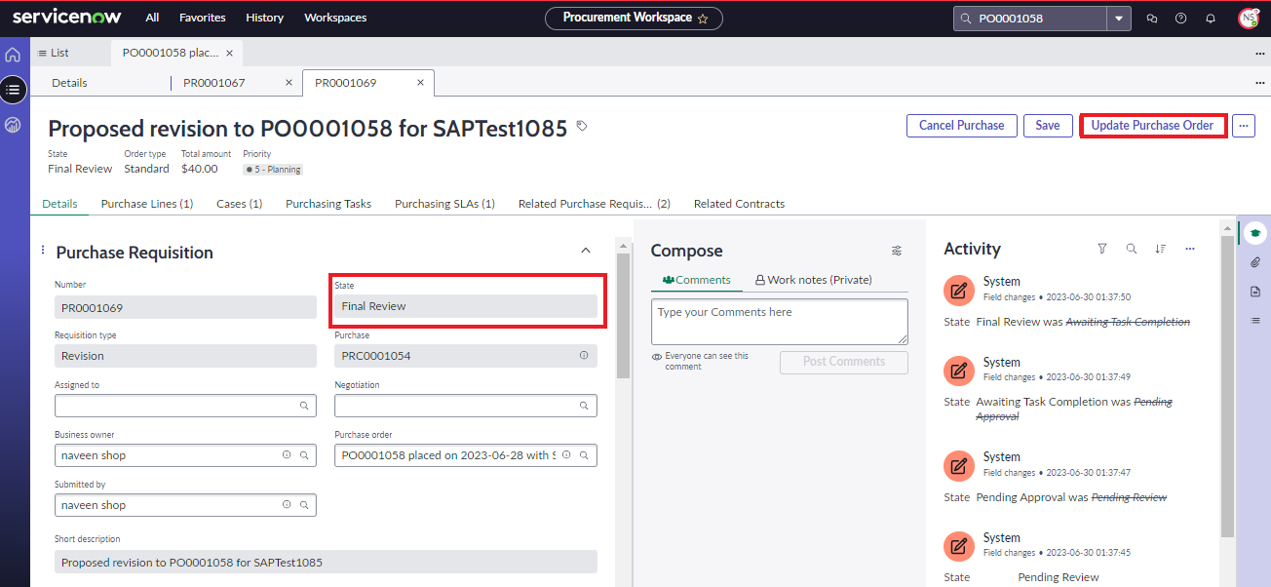
Task: Open the search options dropdown arrow
Action: click(x=1119, y=18)
